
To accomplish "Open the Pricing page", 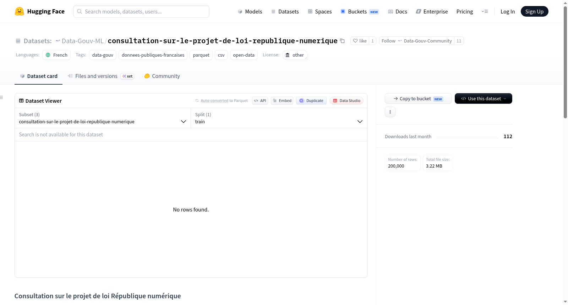I will [x=465, y=11].
